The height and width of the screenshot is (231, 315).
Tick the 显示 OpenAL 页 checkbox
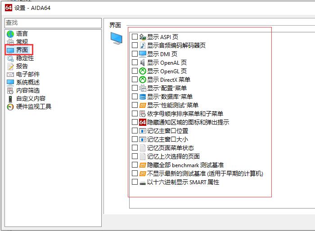(135, 62)
